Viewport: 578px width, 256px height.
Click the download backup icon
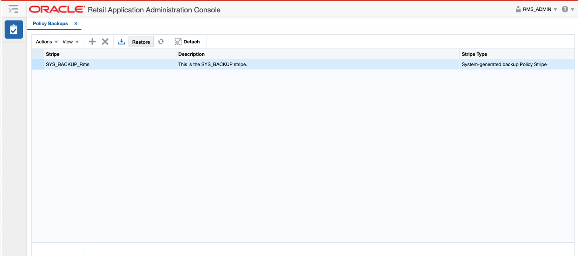[x=122, y=42]
